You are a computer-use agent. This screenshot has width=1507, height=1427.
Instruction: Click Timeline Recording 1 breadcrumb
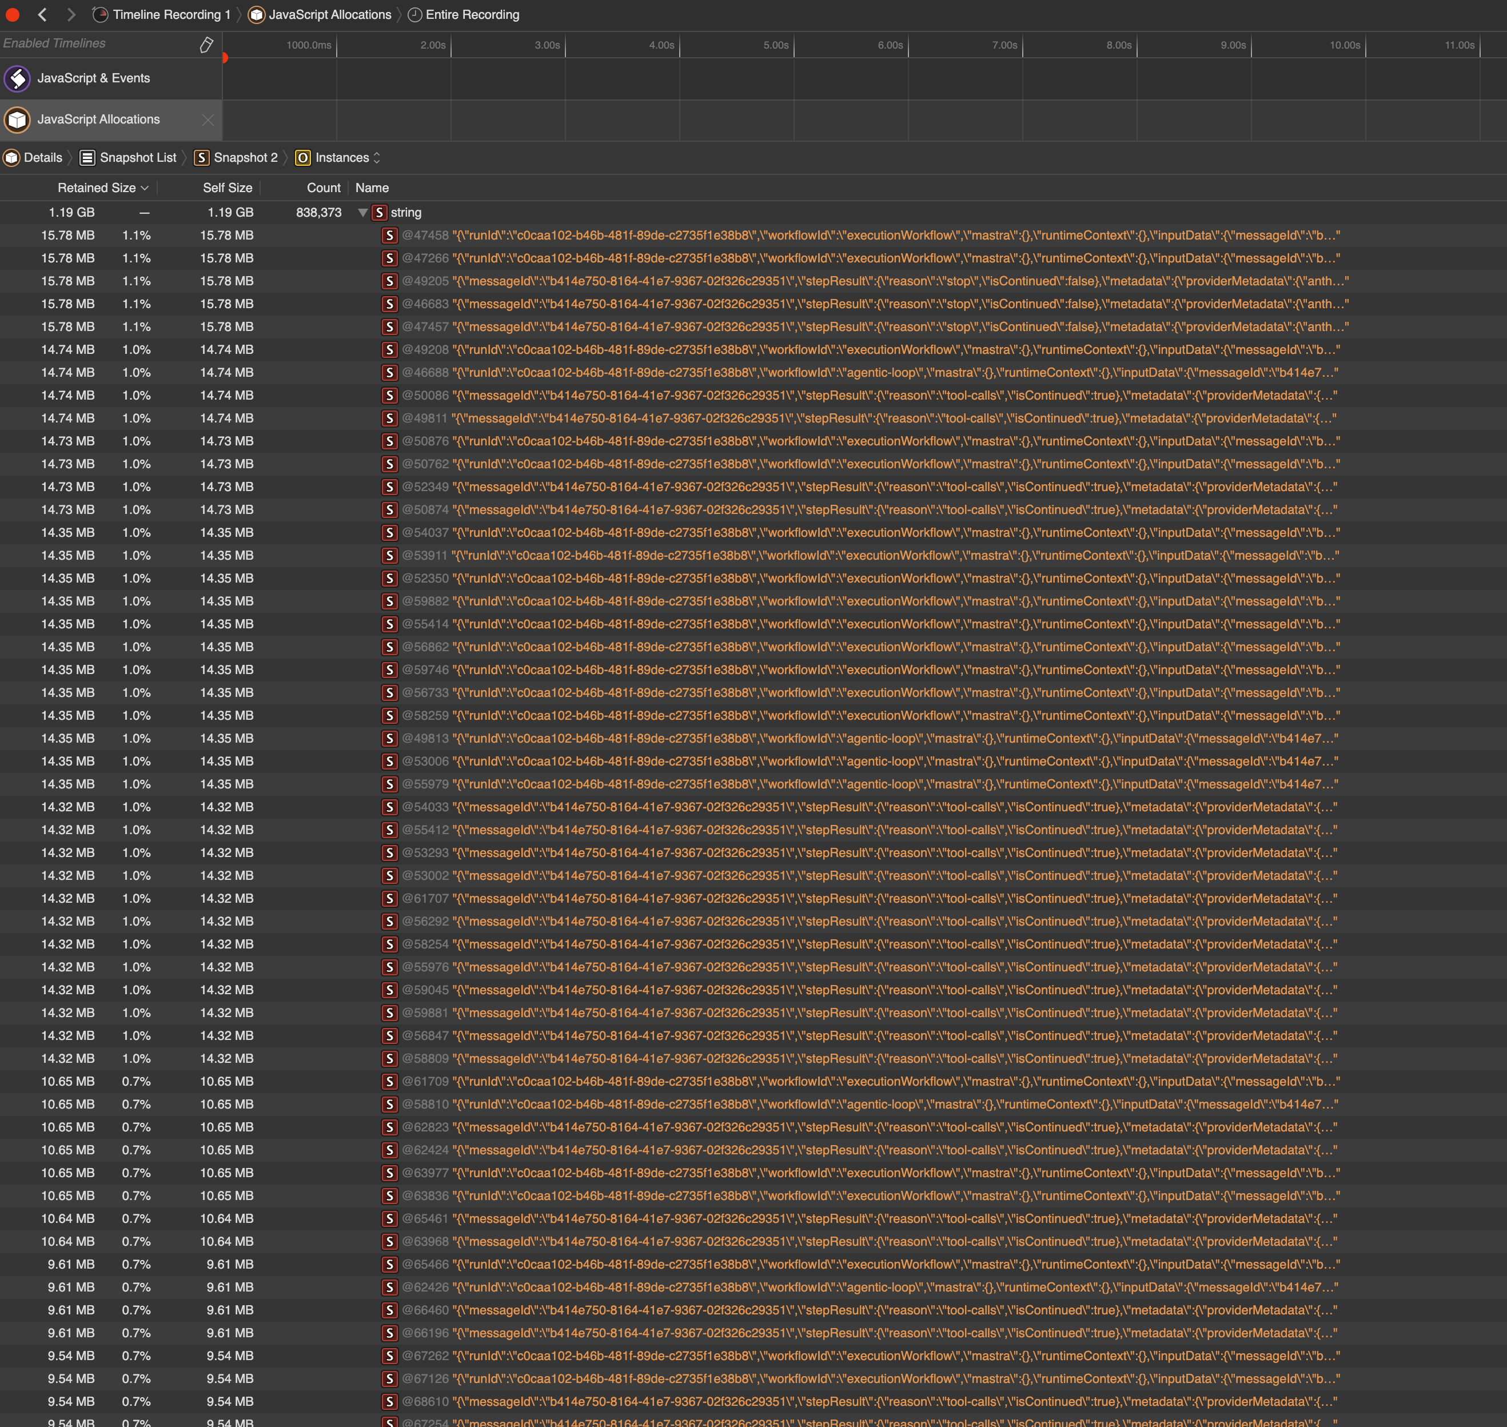click(x=170, y=14)
